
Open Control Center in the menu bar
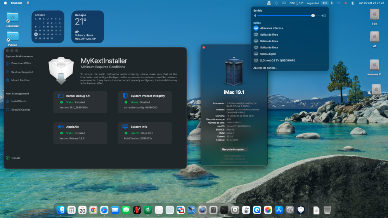(x=353, y=3)
